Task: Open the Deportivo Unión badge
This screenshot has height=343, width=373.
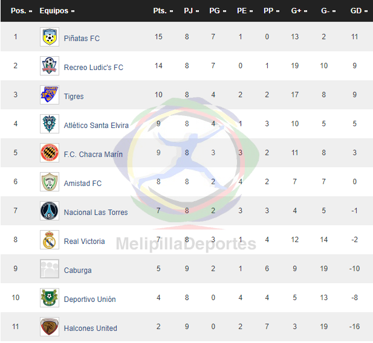Action: (50, 298)
